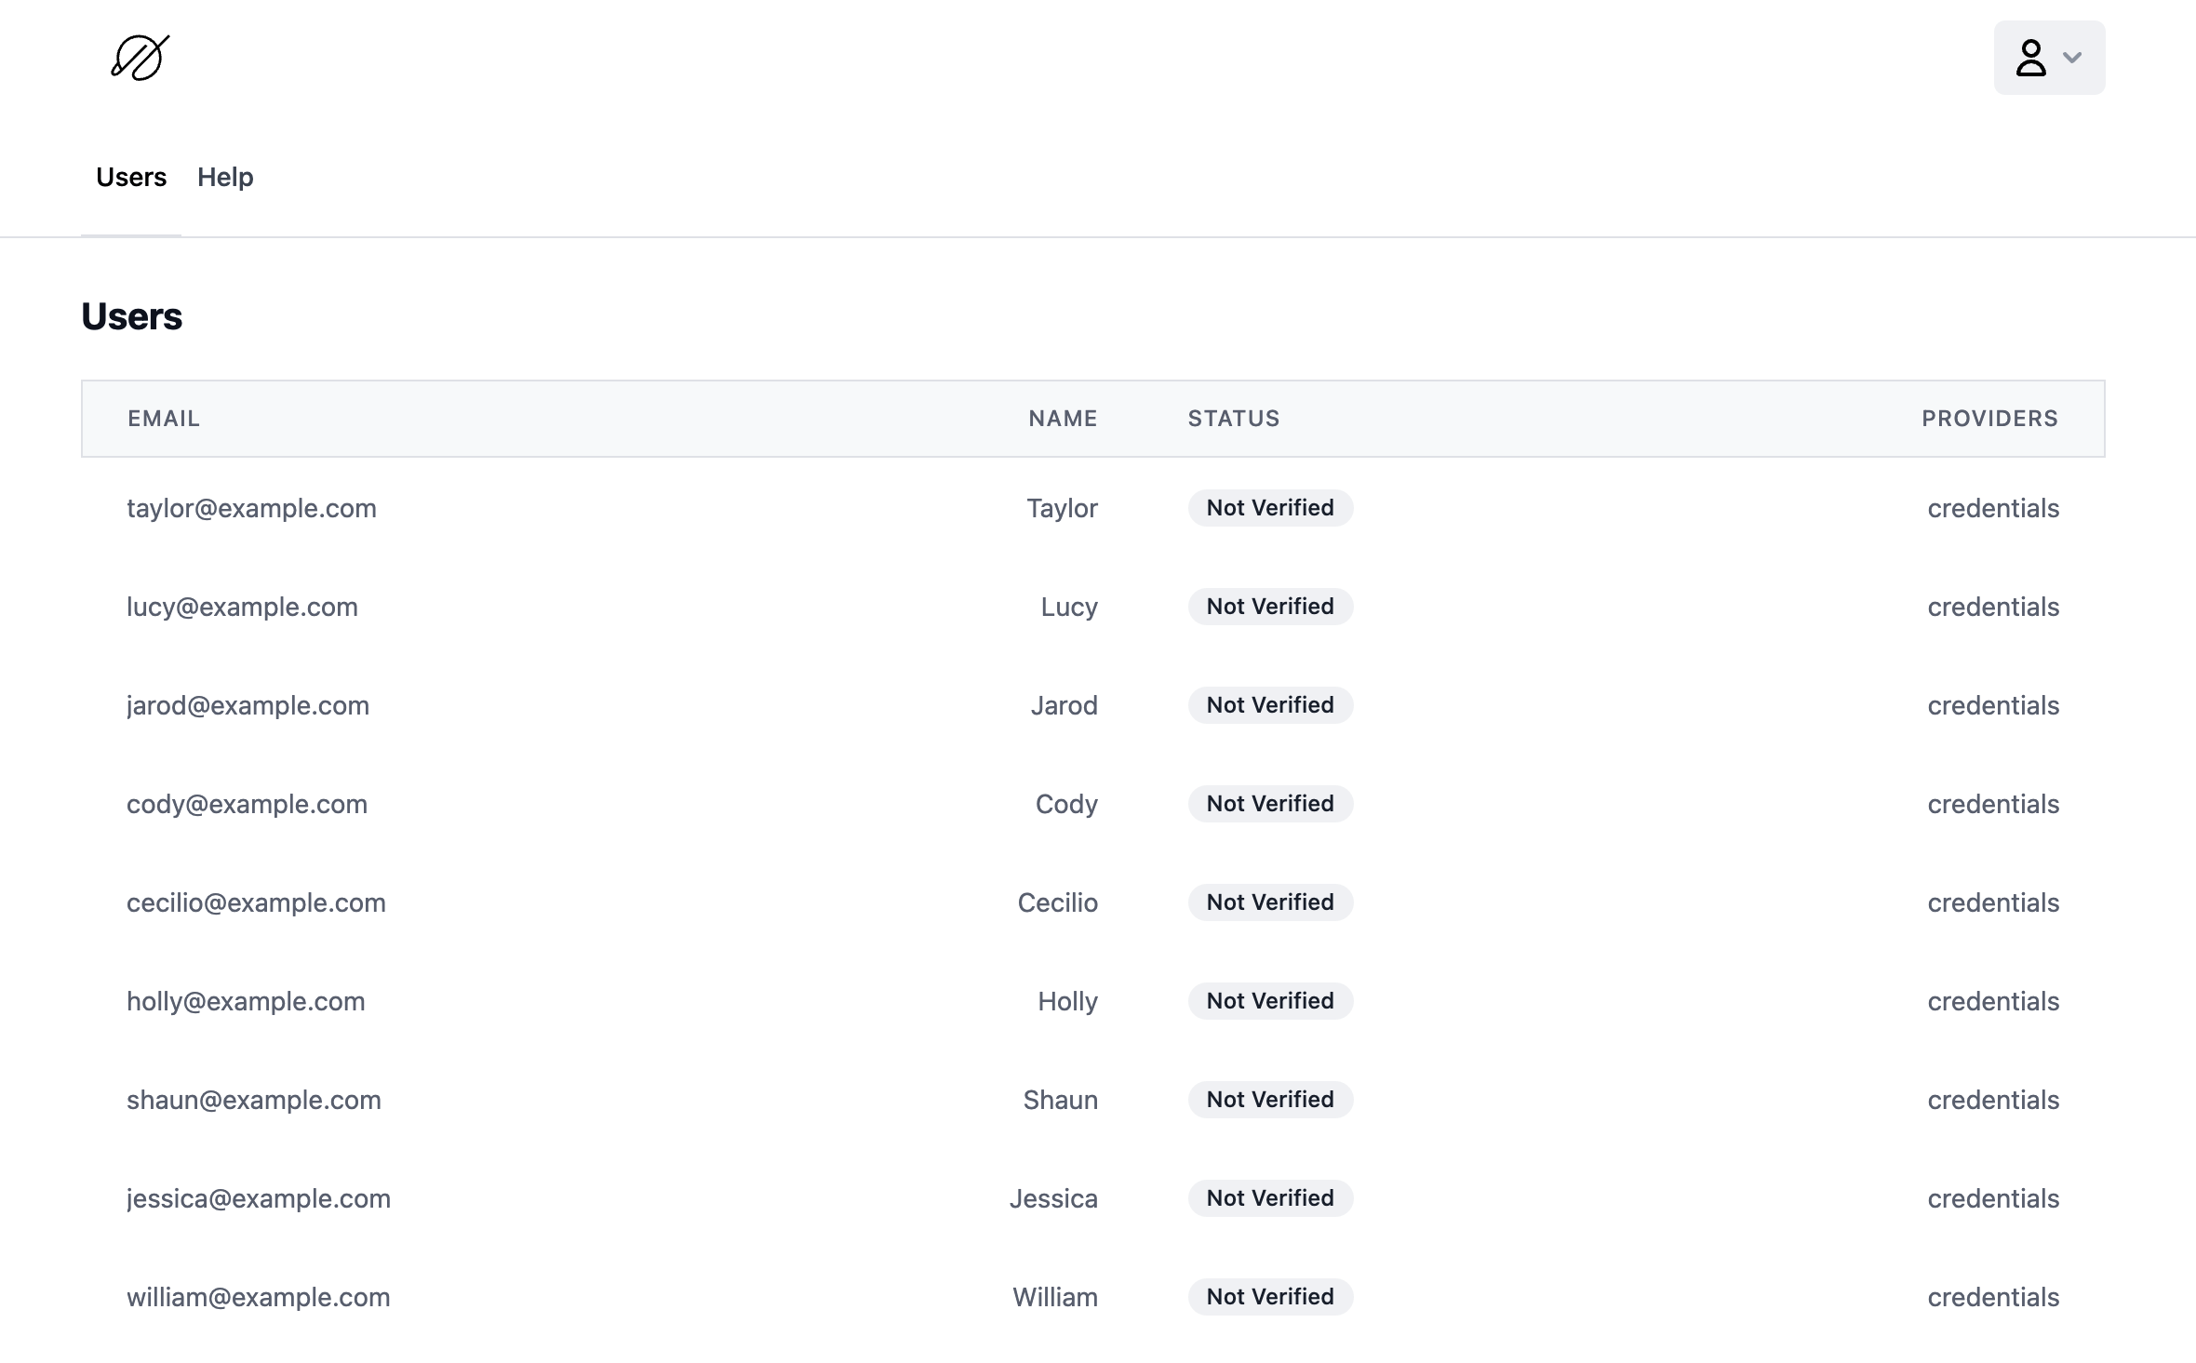
Task: Click the NAME column header
Action: (1063, 419)
